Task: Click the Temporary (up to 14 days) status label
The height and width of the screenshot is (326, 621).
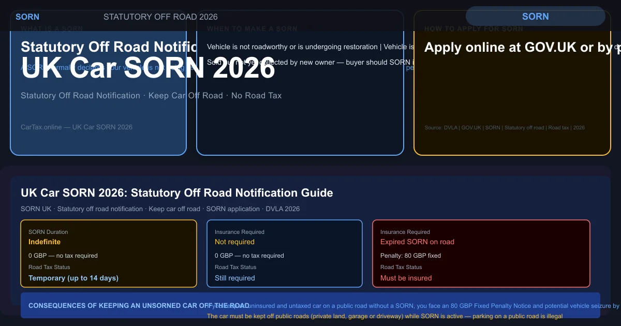Action: (x=72, y=278)
